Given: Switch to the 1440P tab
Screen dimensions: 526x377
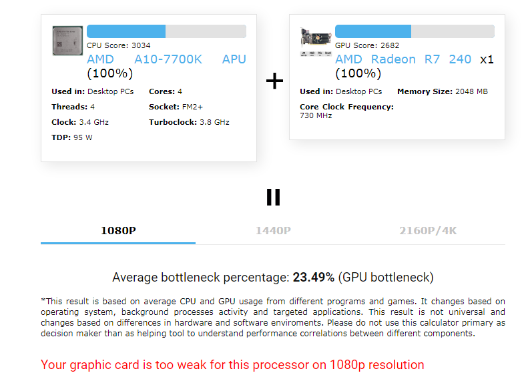Looking at the screenshot, I should 273,231.
